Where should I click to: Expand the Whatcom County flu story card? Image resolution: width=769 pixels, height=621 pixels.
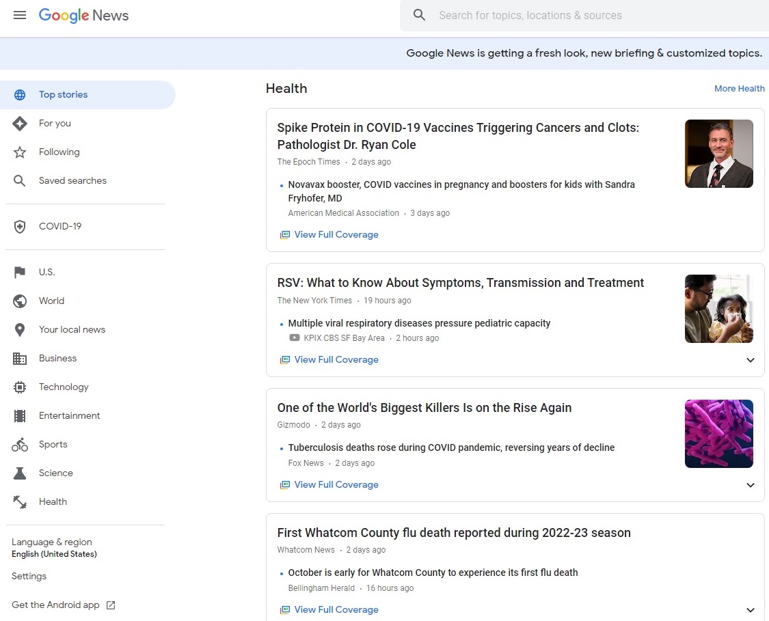pos(751,610)
